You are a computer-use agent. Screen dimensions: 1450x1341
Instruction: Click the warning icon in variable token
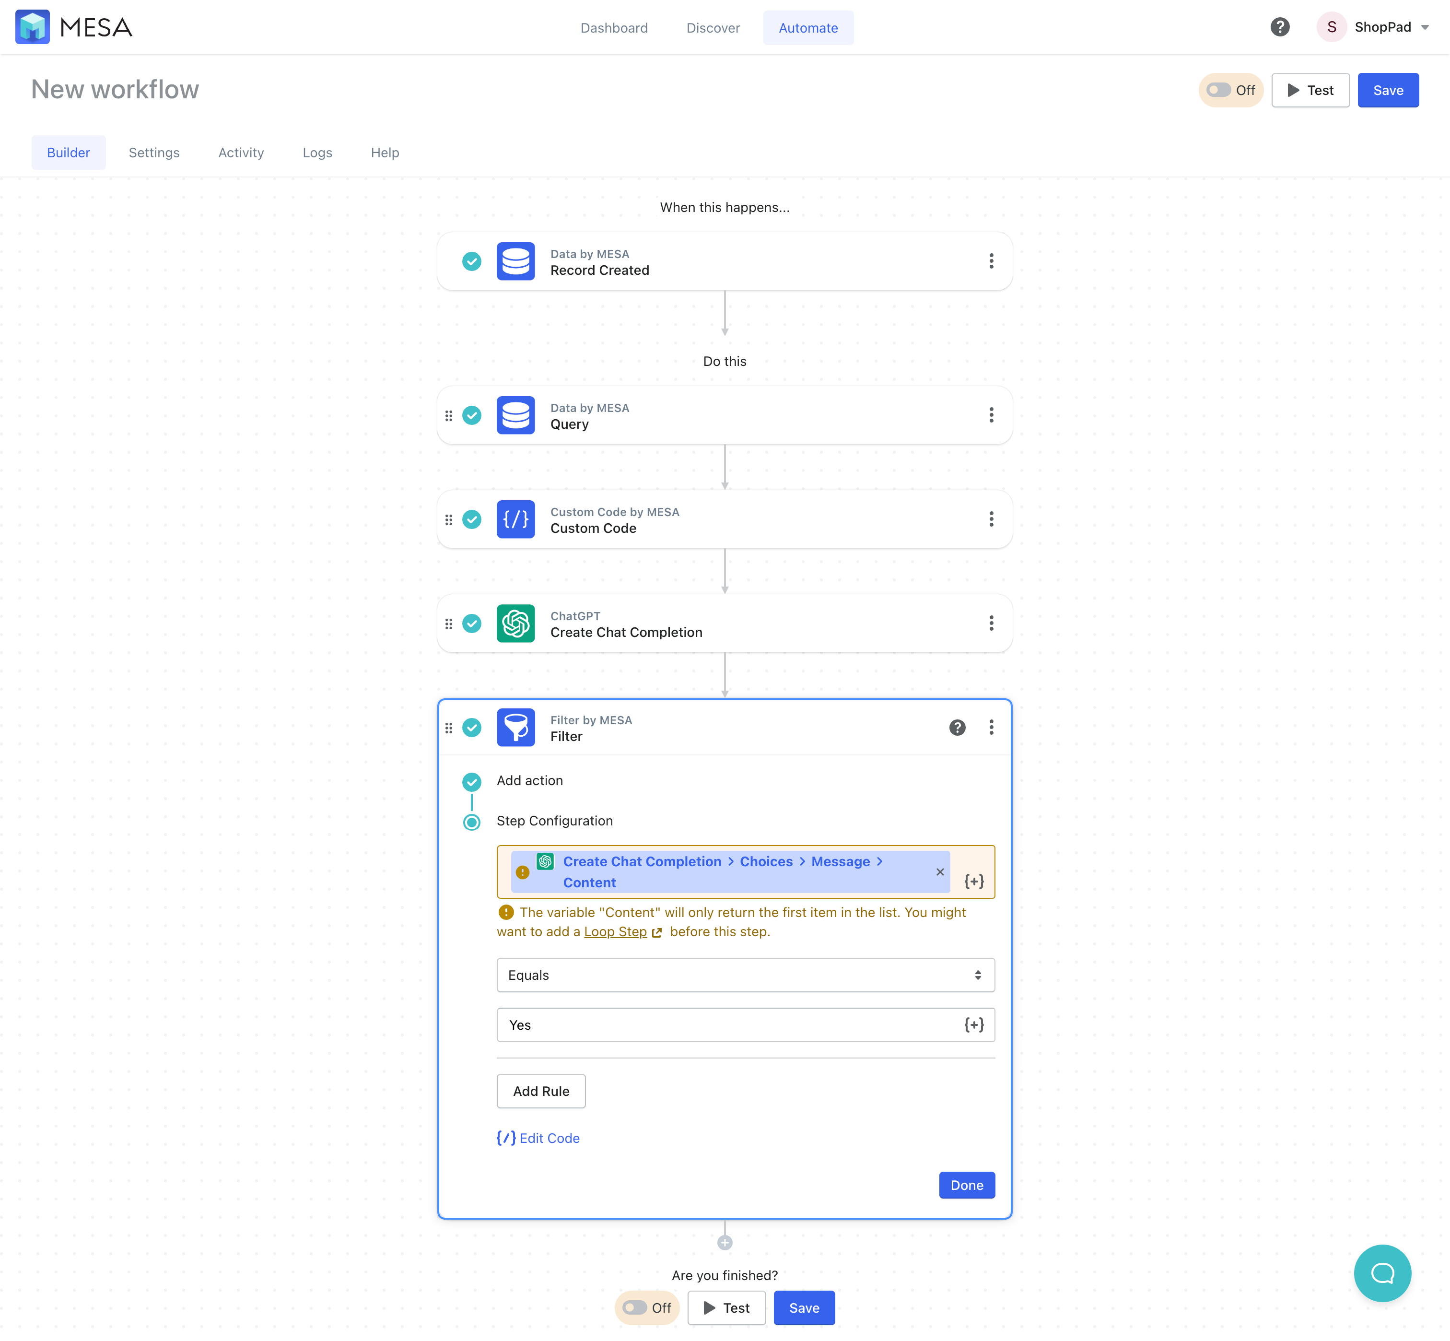[x=522, y=872]
